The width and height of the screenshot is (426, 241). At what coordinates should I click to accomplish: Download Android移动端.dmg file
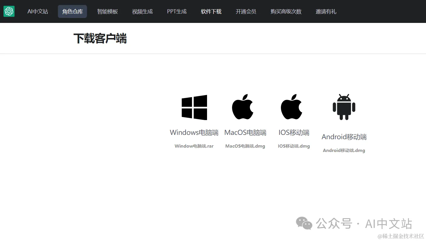[344, 151]
